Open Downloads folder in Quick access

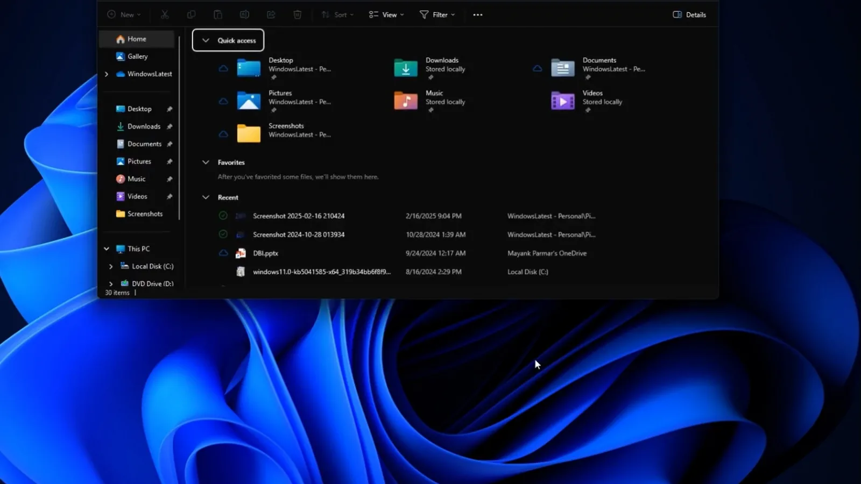tap(430, 68)
